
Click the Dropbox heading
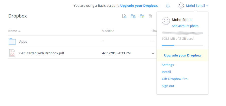[x=18, y=16]
